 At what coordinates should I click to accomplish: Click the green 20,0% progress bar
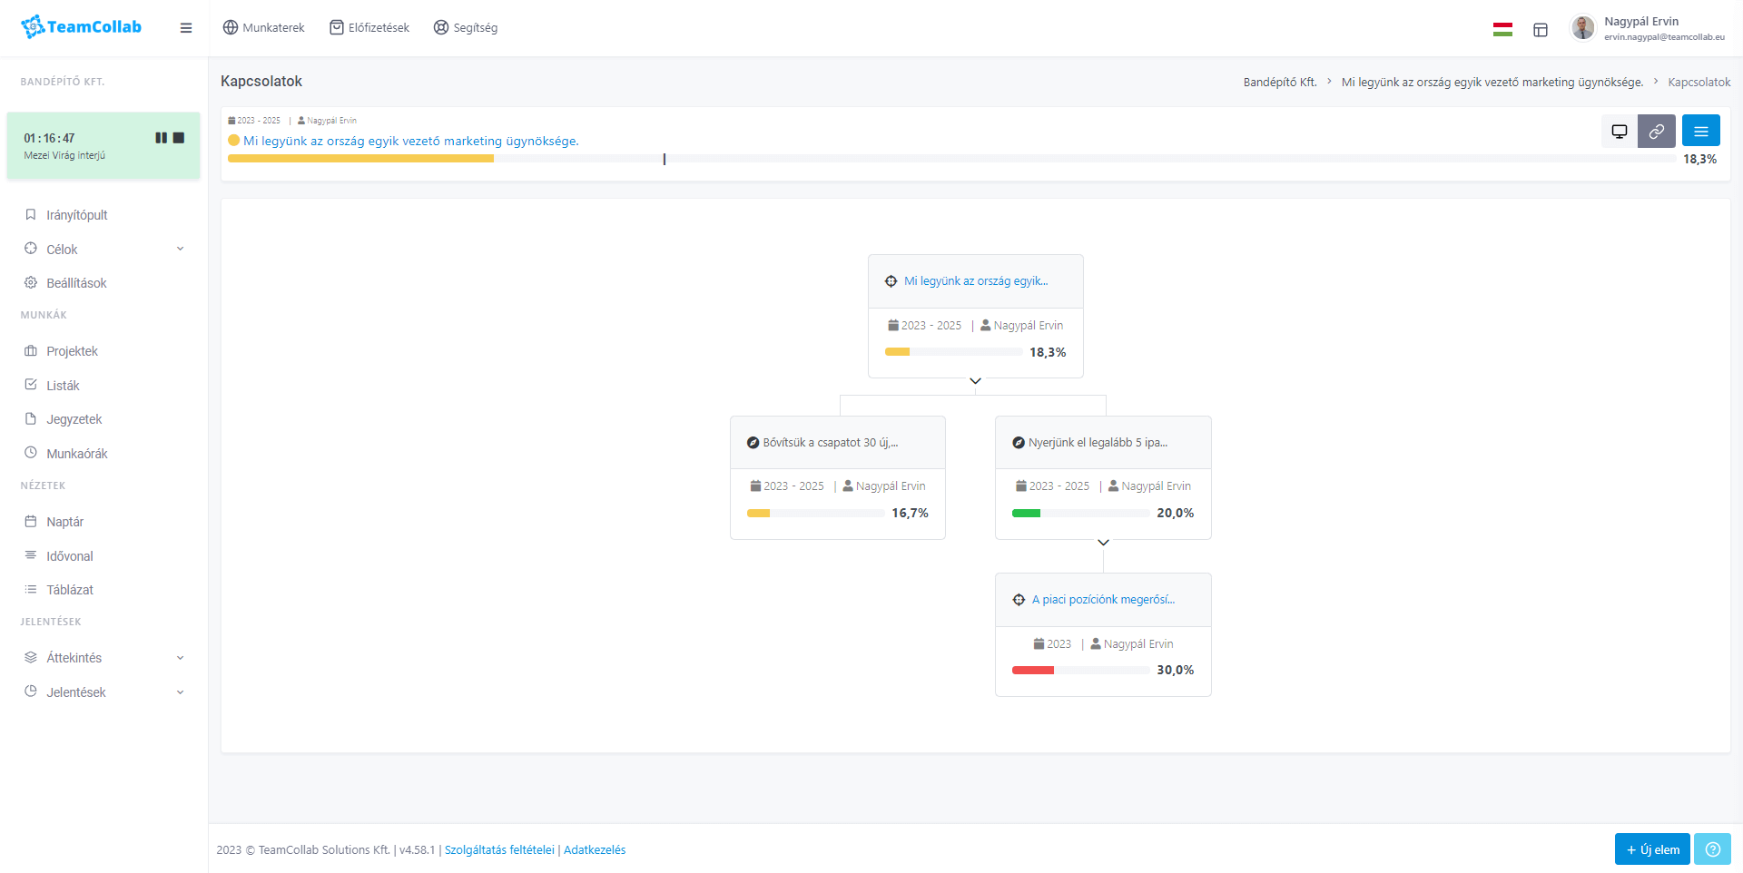point(1080,514)
